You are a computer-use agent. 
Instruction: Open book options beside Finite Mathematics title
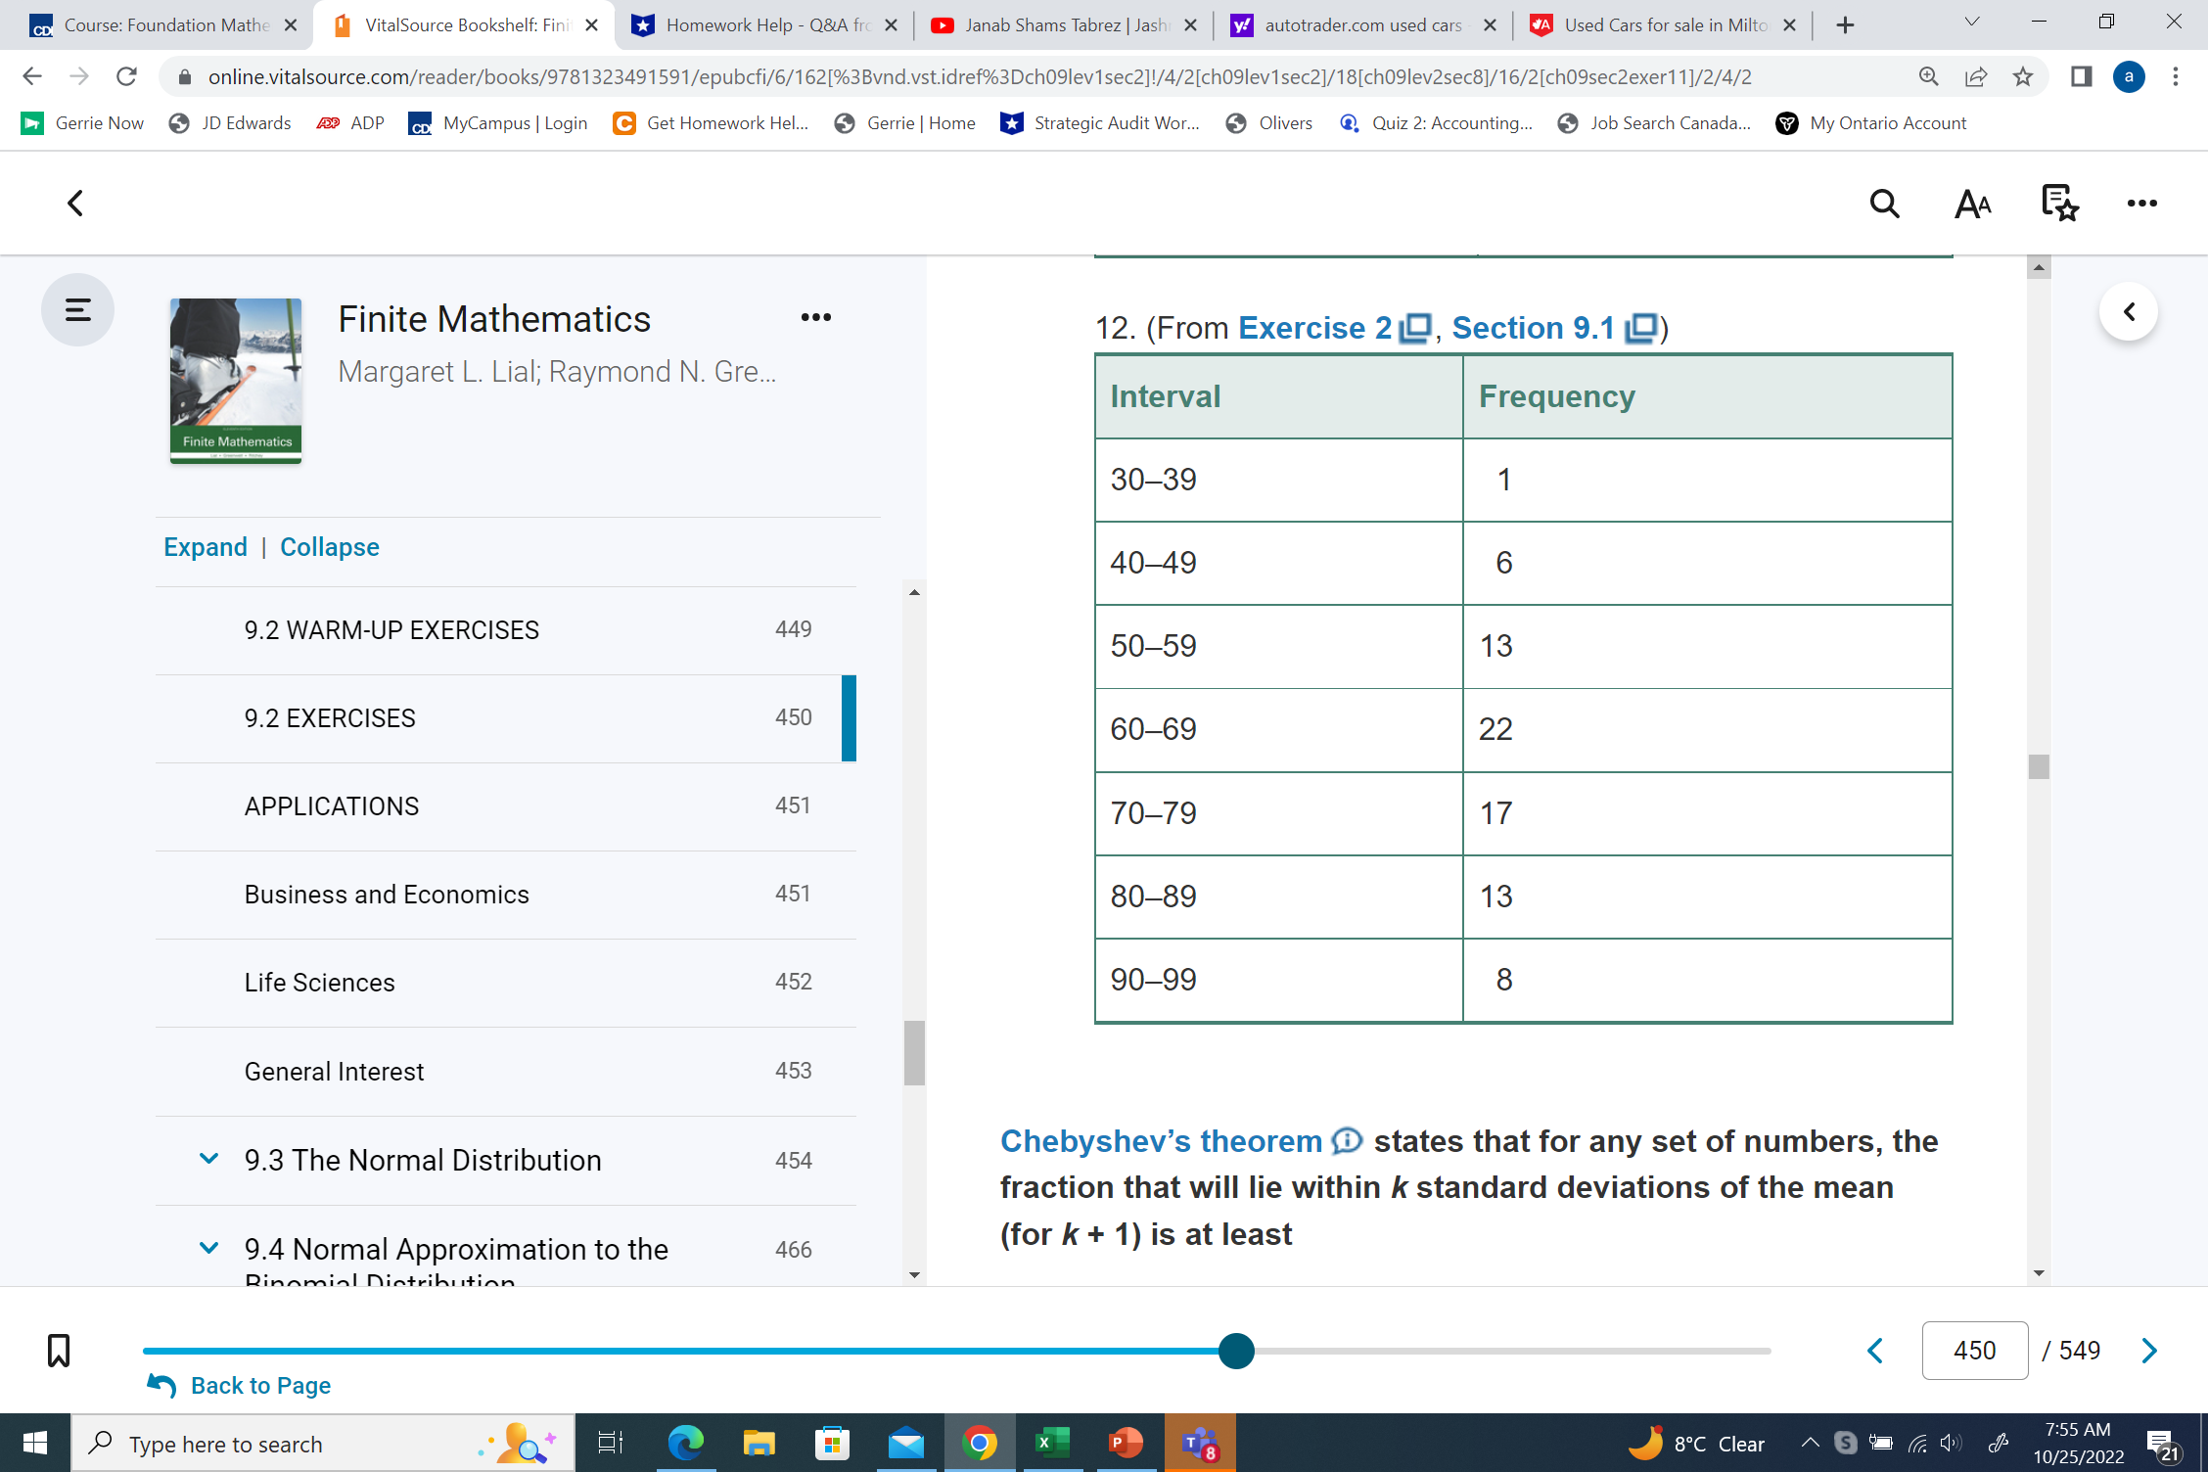[817, 317]
